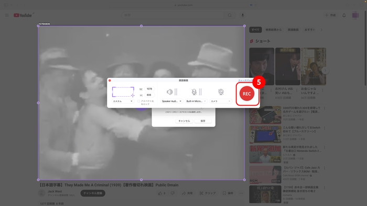The height and width of the screenshot is (206, 367).
Task: Click the dislike thumbs-down button
Action: click(x=172, y=193)
